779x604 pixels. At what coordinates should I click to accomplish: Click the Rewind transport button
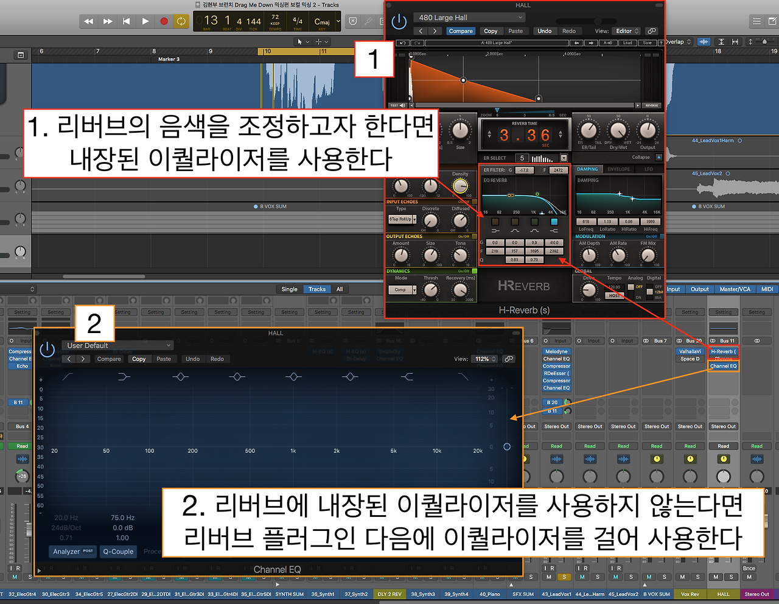(x=89, y=21)
